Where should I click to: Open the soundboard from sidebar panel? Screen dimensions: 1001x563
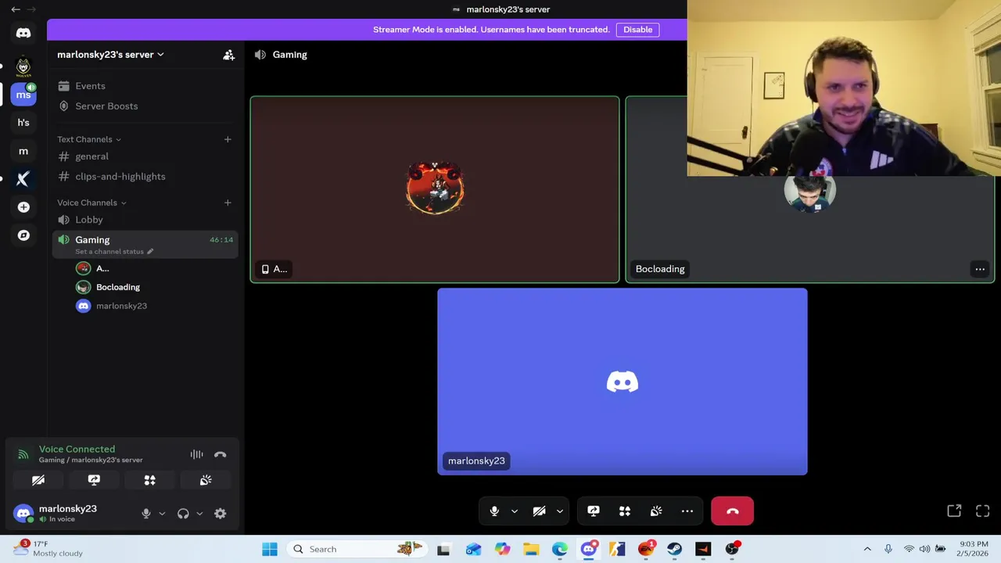[x=206, y=480]
